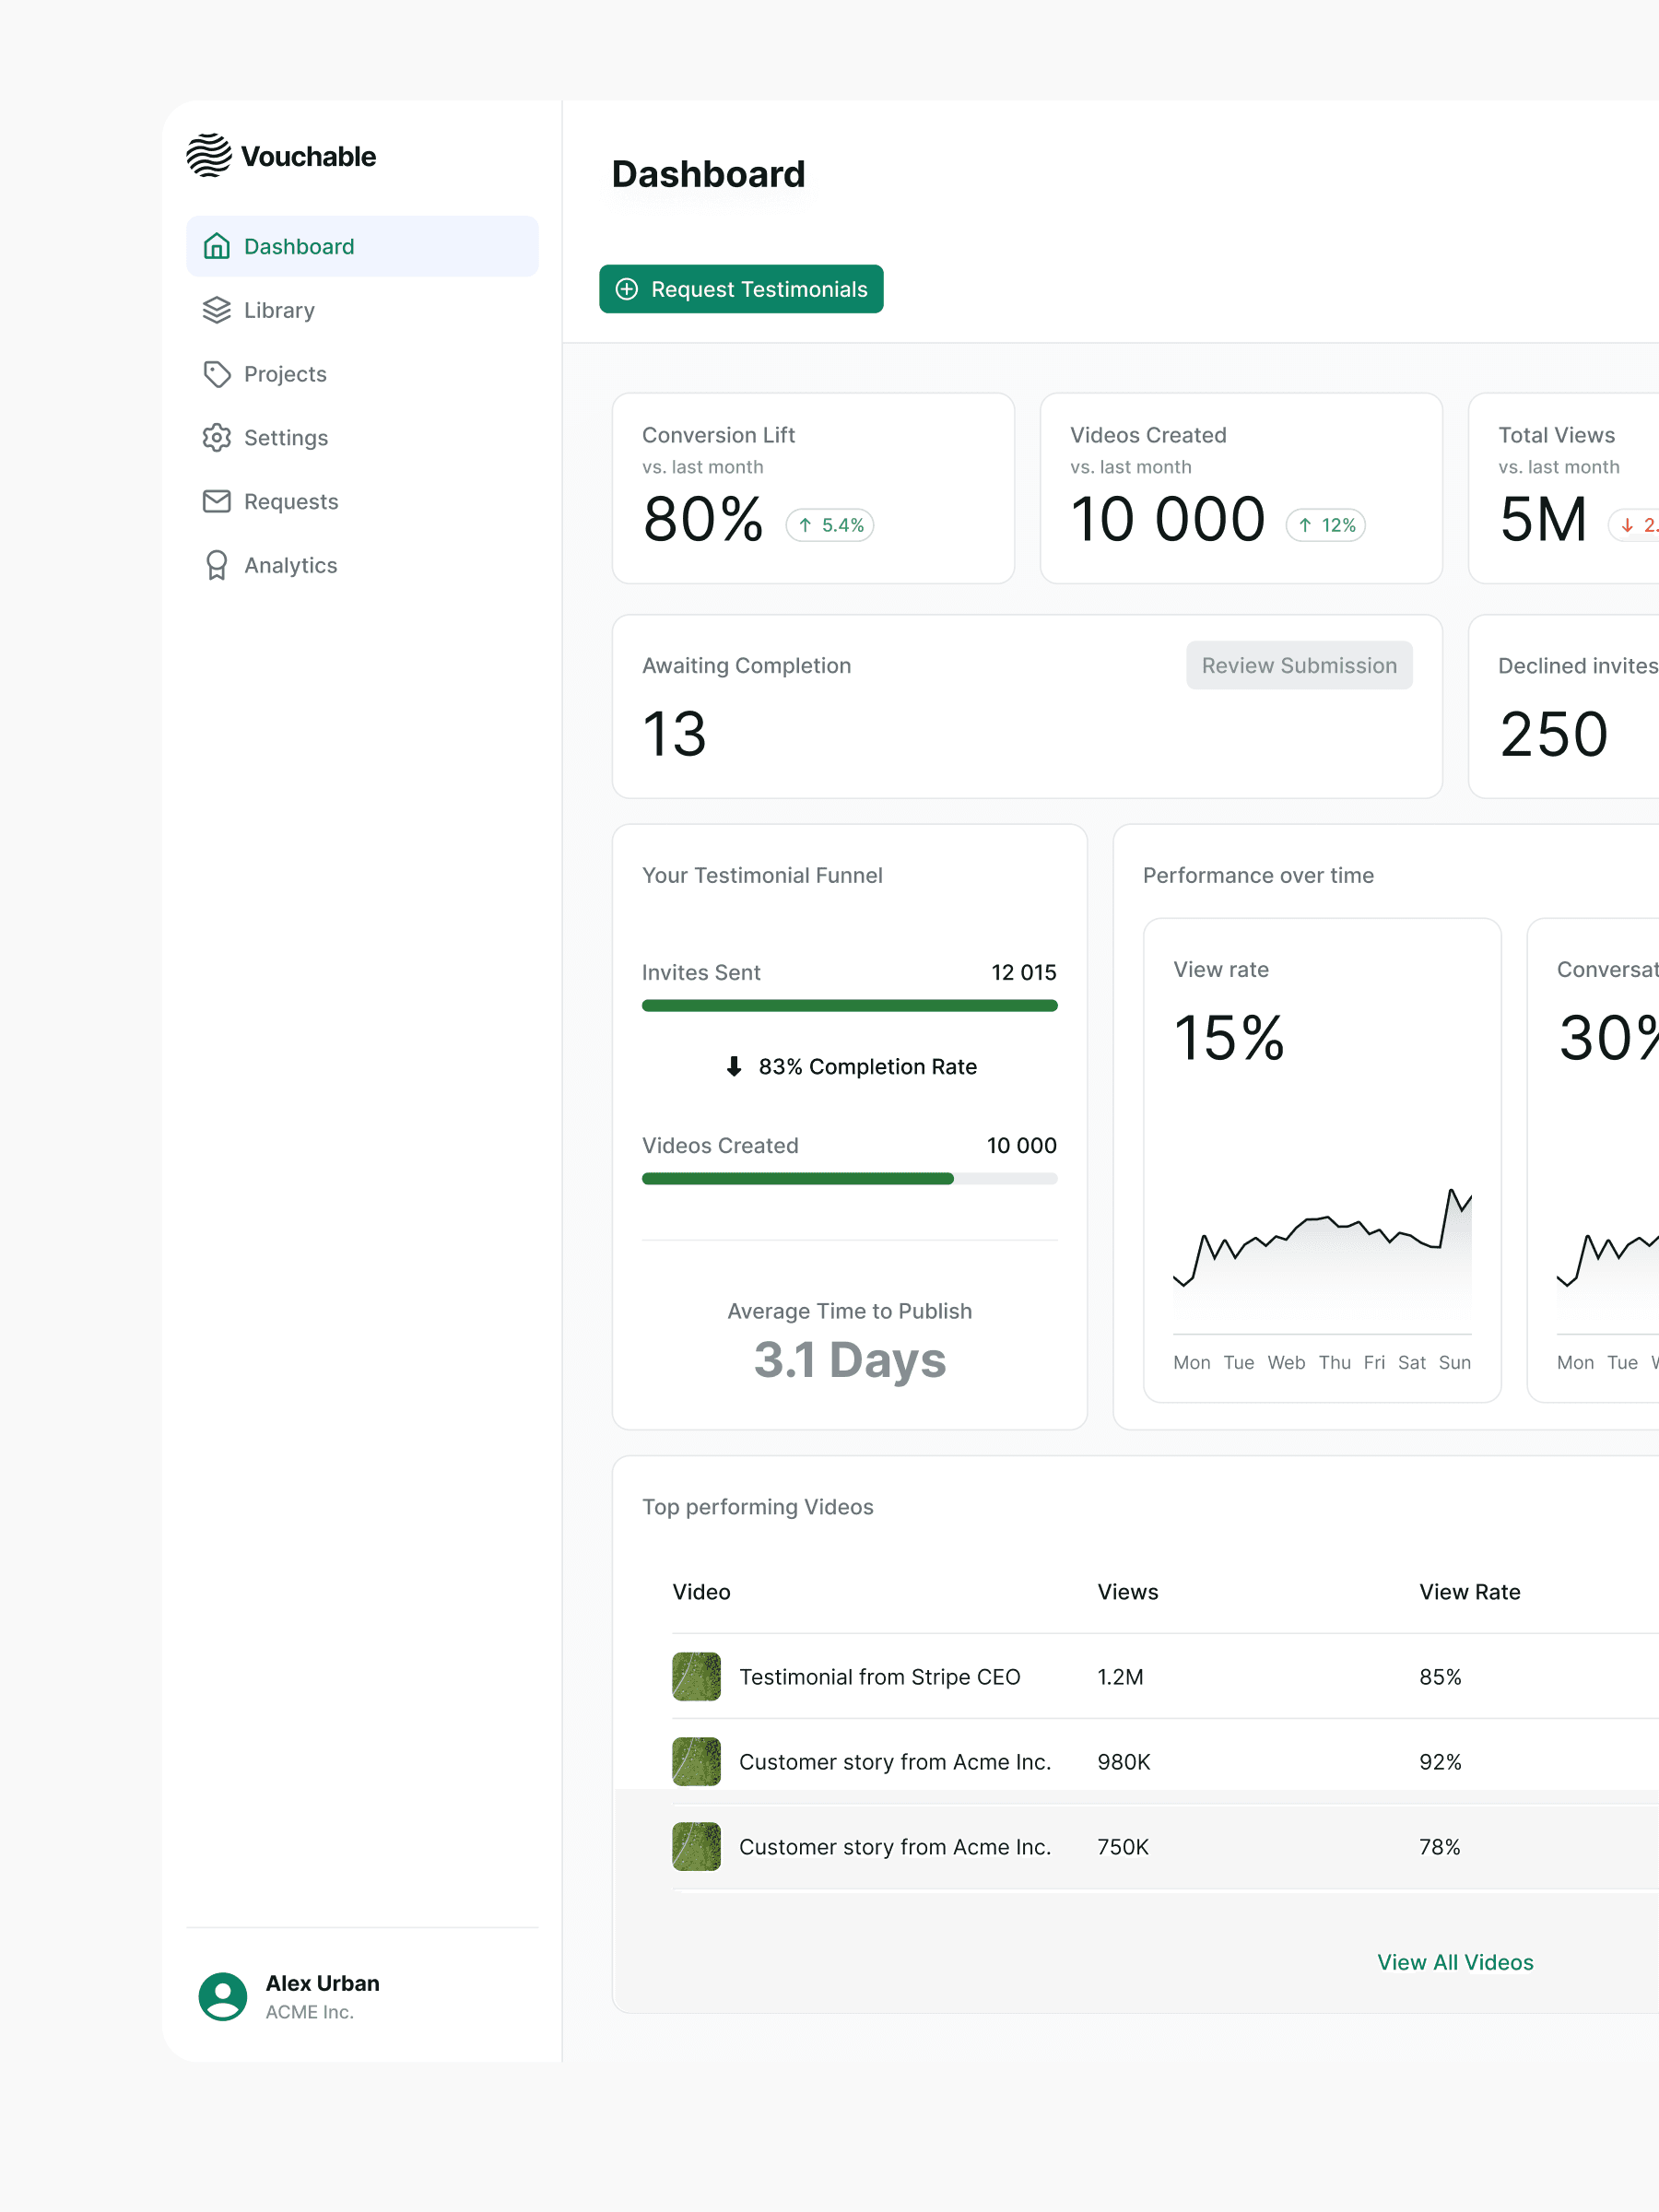Viewport: 1659px width, 2212px height.
Task: Click the Dashboard page title
Action: click(x=708, y=174)
